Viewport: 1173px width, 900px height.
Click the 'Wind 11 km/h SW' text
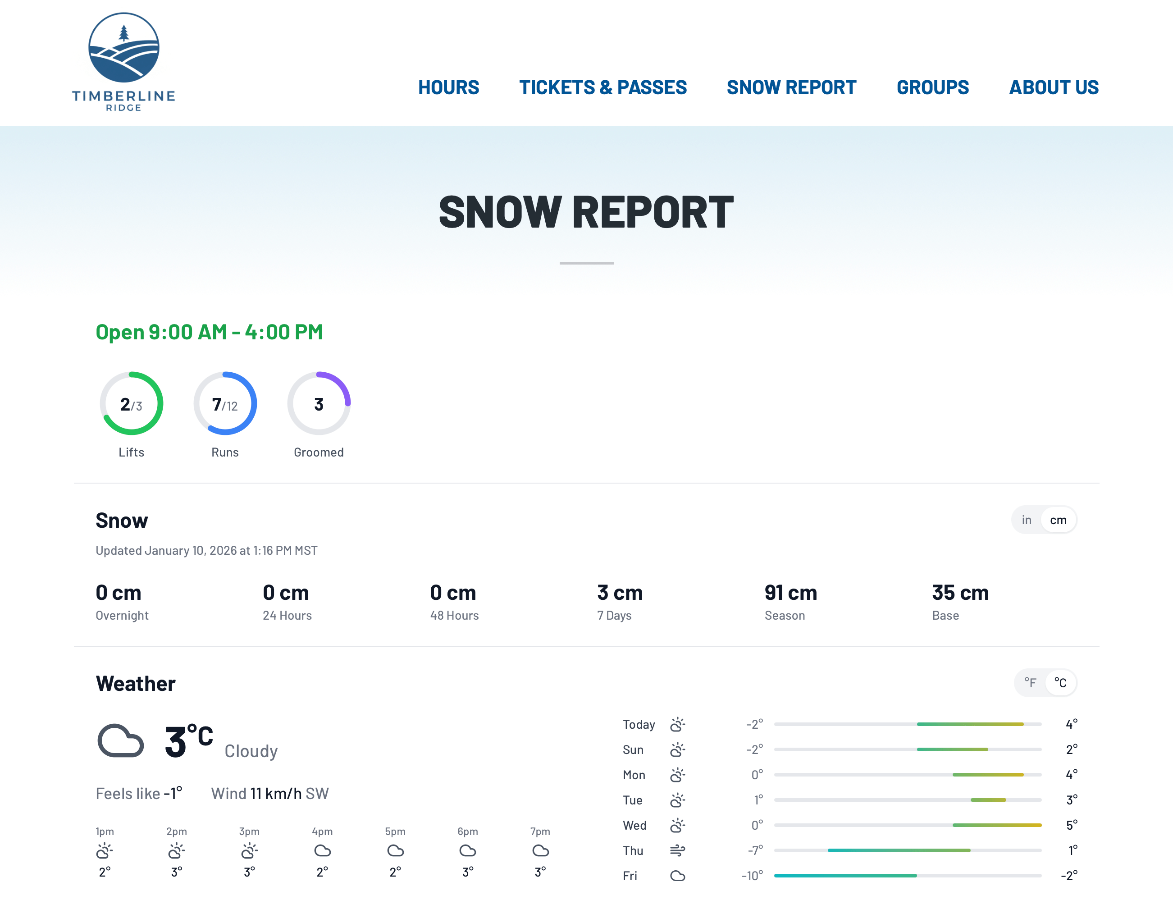269,793
